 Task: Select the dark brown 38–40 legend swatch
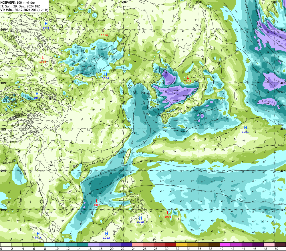[x=214, y=244]
